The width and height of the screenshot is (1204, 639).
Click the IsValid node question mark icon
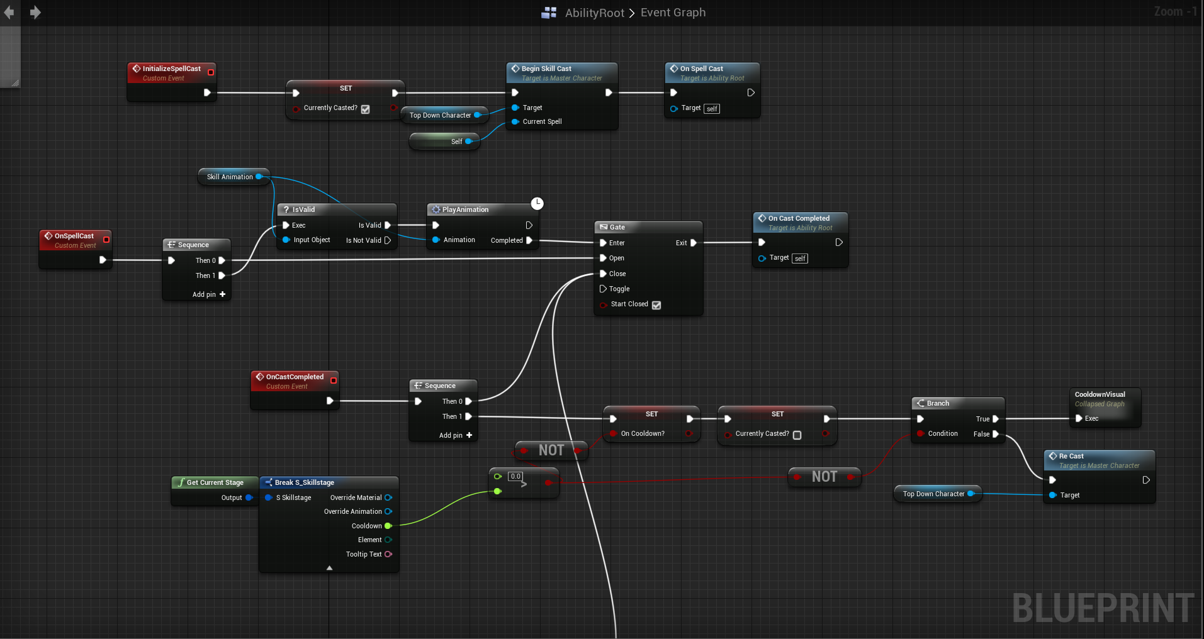click(x=286, y=209)
